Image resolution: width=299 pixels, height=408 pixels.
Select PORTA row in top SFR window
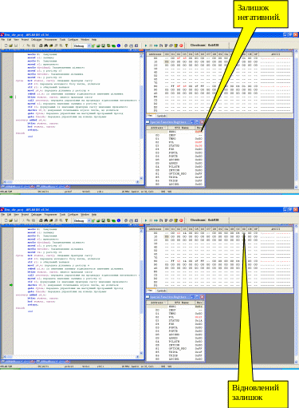coord(175,153)
